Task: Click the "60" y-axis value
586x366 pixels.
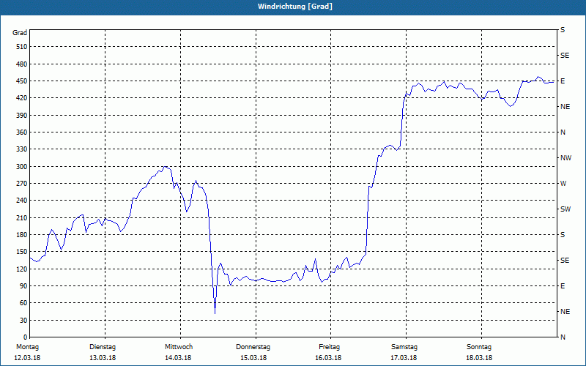Action: click(x=23, y=303)
